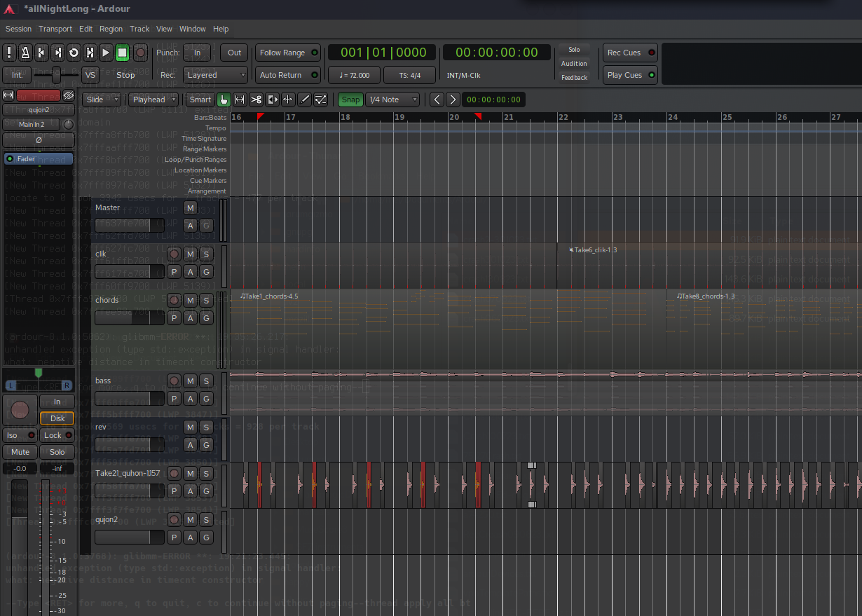Click the clik track gain fader

[x=130, y=271]
